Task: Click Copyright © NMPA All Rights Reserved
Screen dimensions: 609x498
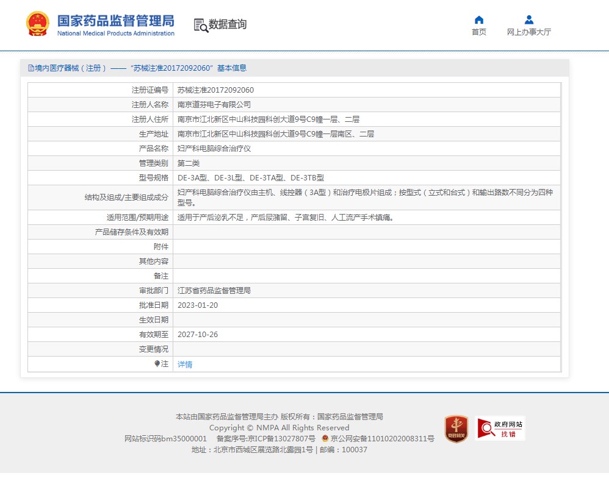Action: (x=279, y=428)
